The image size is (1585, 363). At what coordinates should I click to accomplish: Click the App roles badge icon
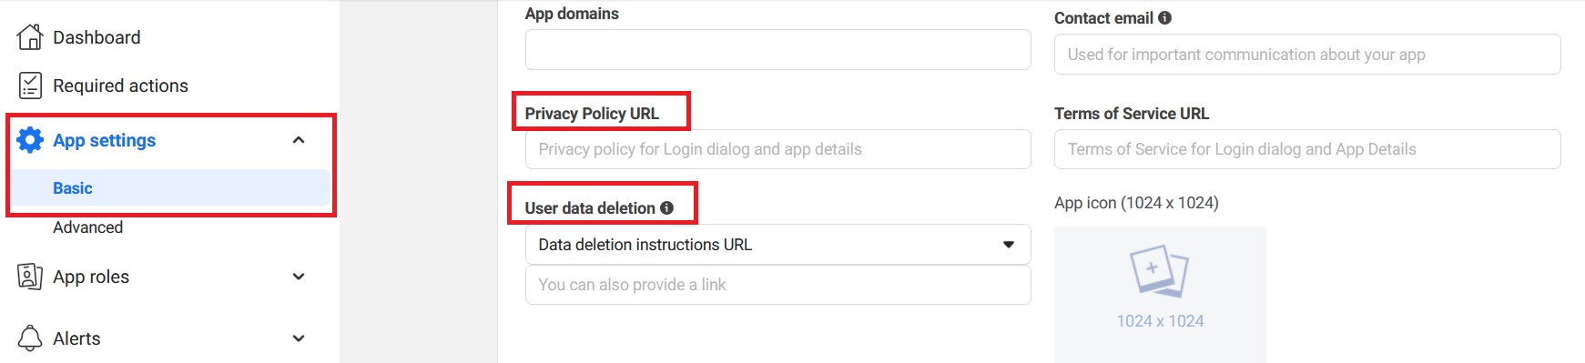click(30, 277)
